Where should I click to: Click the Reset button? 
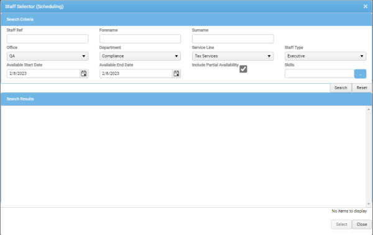(362, 88)
